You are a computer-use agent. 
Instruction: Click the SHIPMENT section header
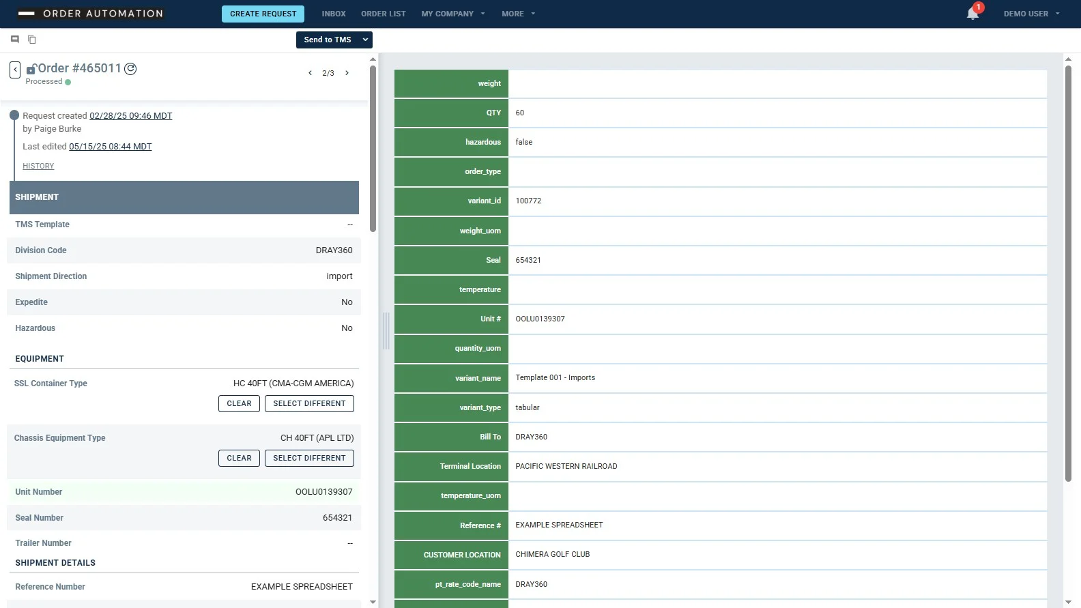[x=184, y=197]
